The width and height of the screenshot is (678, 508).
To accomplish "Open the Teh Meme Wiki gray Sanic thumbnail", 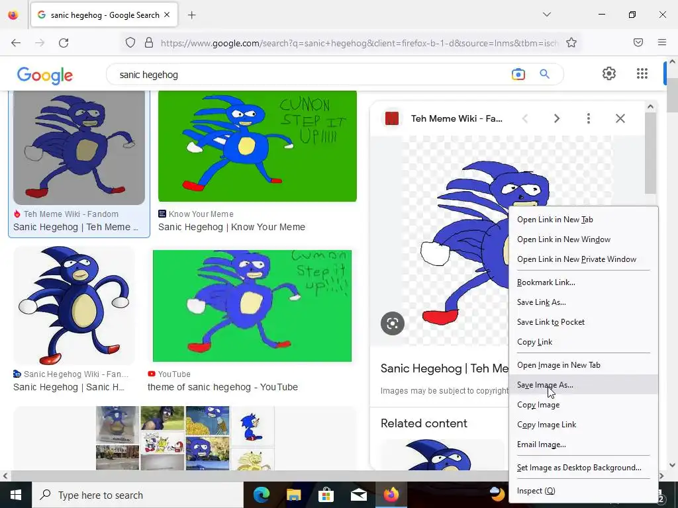I will point(79,148).
